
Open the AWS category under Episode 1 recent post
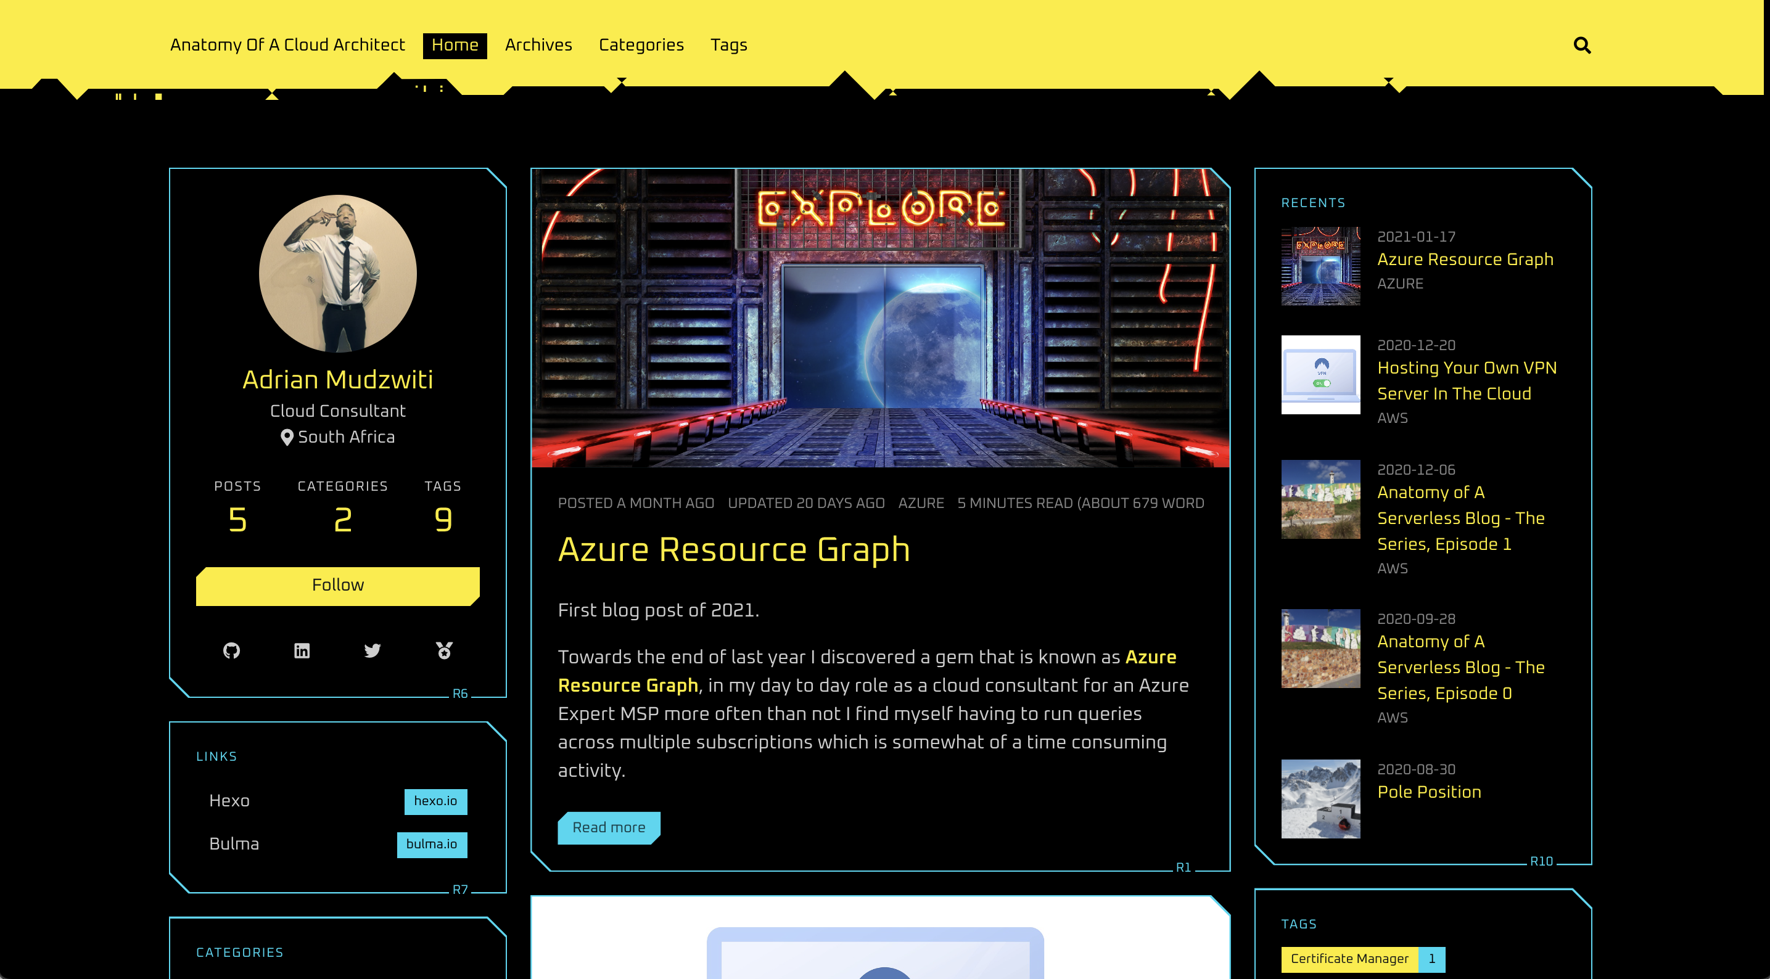click(x=1392, y=569)
